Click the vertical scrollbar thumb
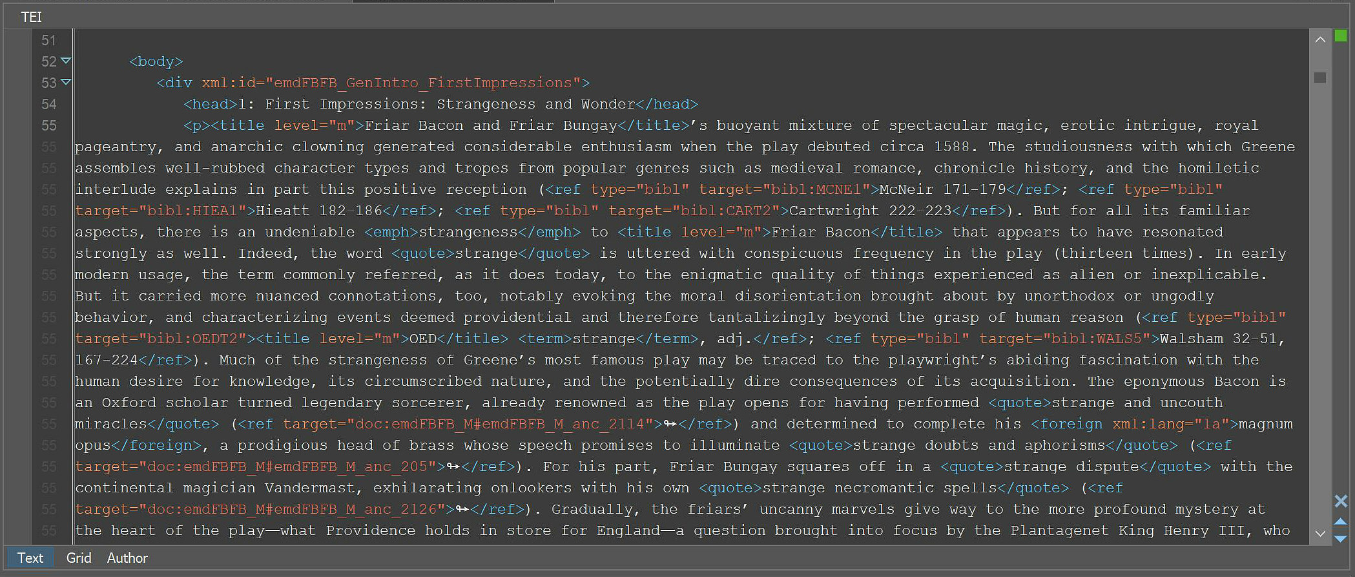1355x577 pixels. pyautogui.click(x=1320, y=78)
